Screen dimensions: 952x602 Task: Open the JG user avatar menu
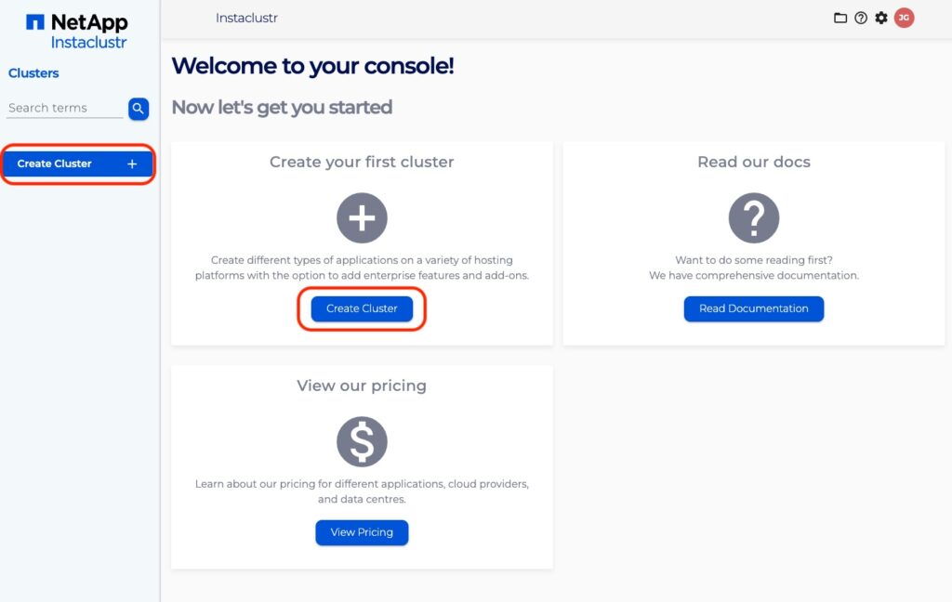point(904,18)
